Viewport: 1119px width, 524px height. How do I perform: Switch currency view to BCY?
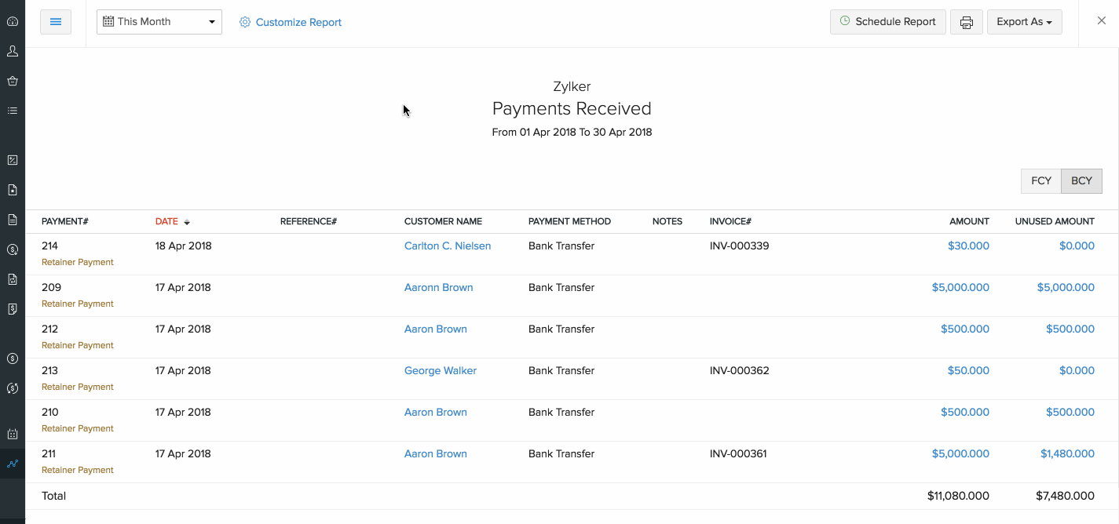[x=1081, y=180]
